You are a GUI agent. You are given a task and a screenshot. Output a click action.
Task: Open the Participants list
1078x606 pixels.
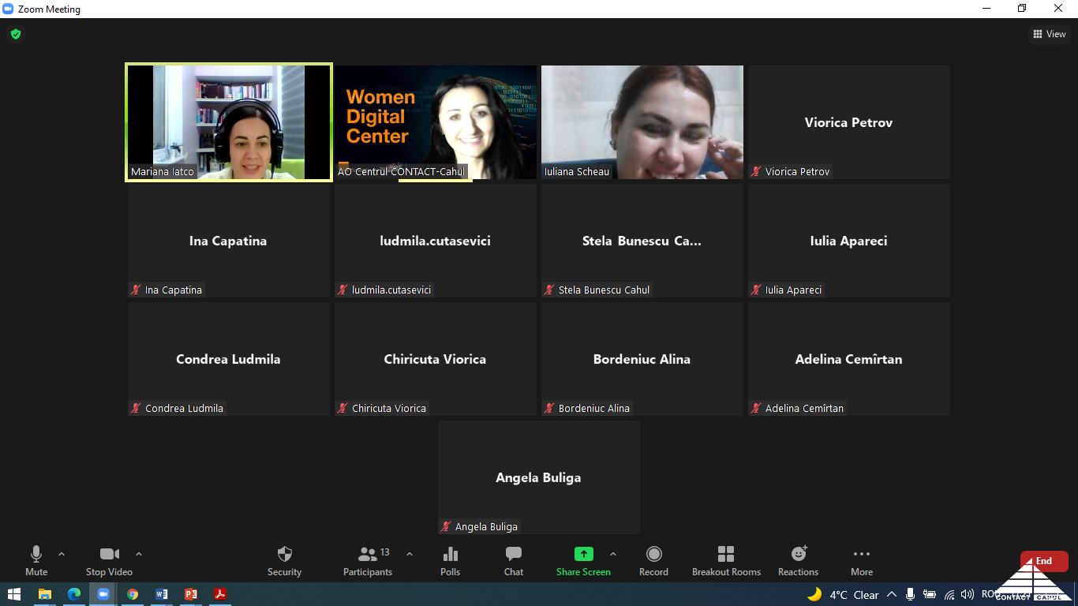[368, 561]
